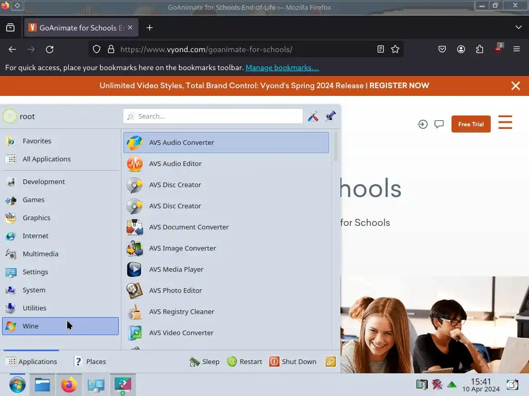Open the taskbar start menu button
This screenshot has width=529, height=396.
click(17, 385)
